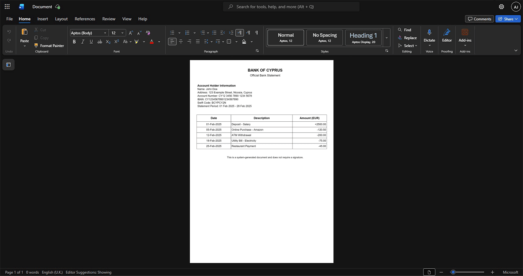Click the Checklist icon

214,33
